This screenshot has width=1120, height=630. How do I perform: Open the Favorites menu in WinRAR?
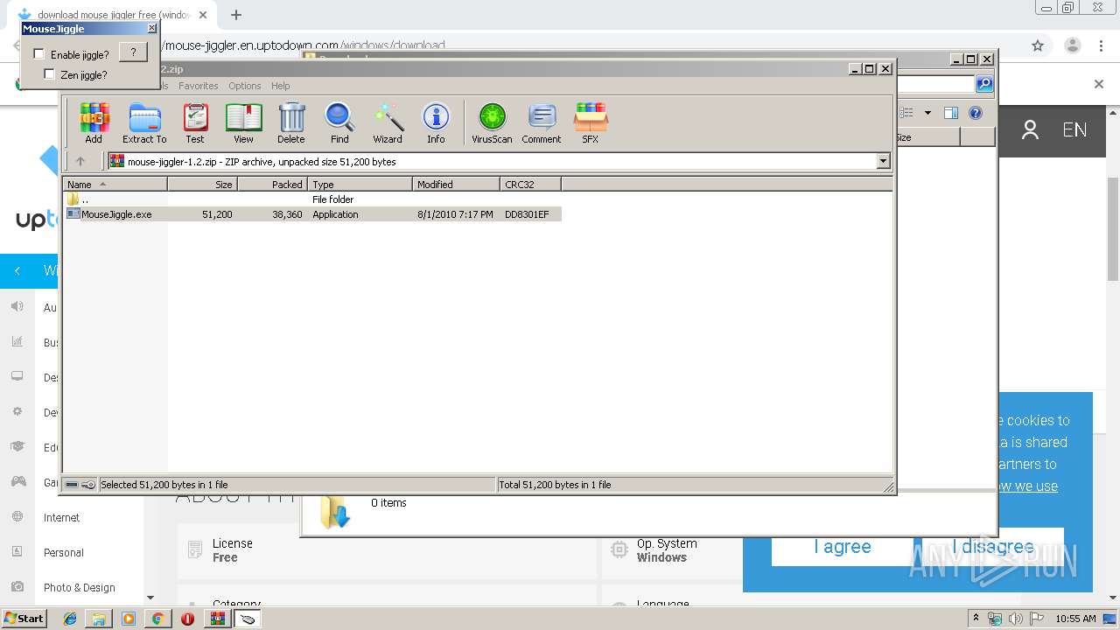199,86
